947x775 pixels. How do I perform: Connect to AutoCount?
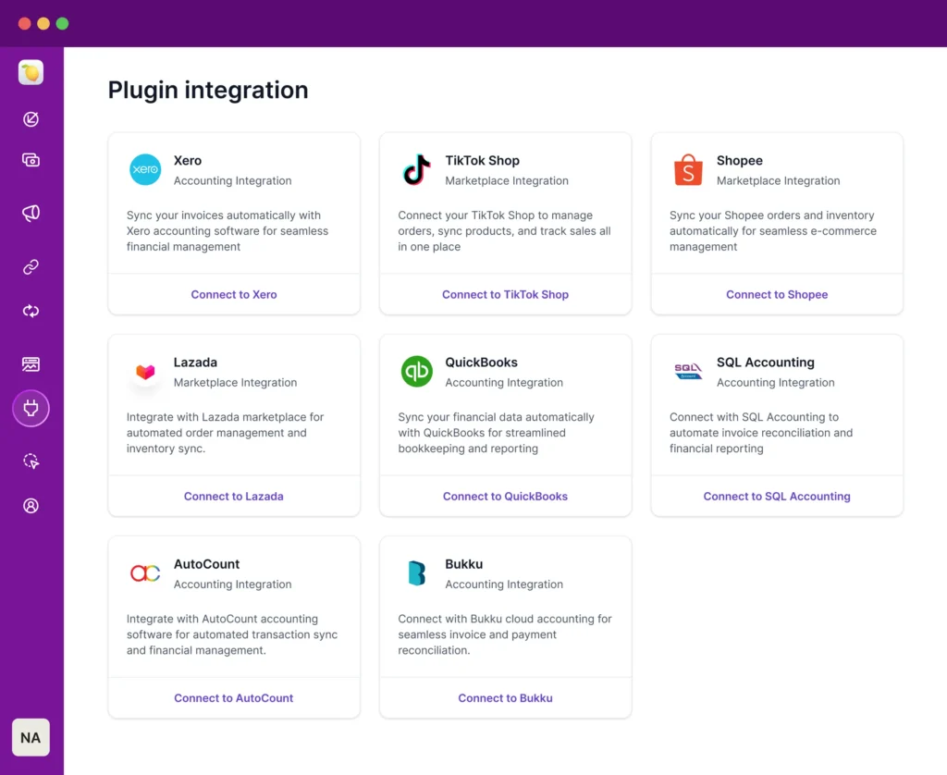(x=234, y=697)
